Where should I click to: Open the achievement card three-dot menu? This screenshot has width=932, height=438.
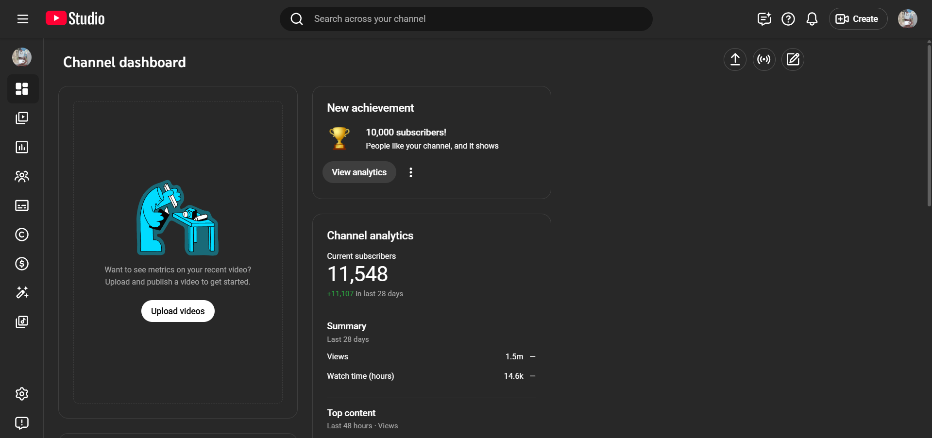tap(411, 172)
